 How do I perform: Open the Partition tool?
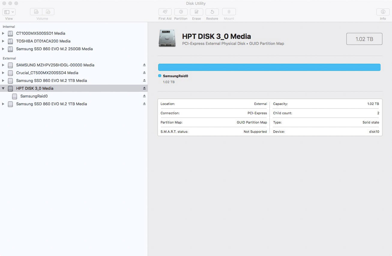[181, 12]
